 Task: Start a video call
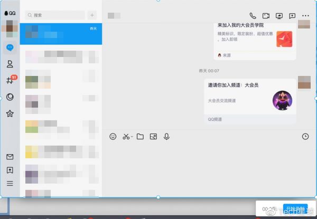click(266, 16)
